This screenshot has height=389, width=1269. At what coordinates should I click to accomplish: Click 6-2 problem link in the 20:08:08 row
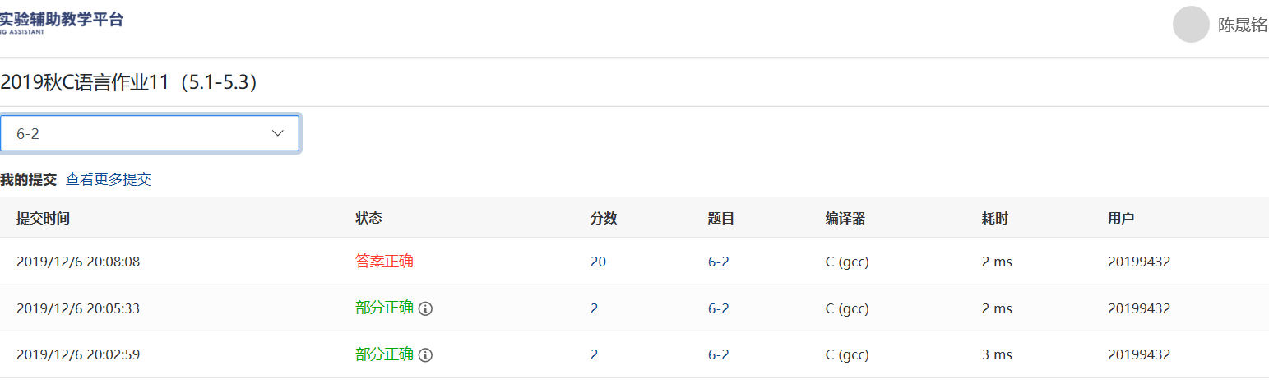coord(718,262)
